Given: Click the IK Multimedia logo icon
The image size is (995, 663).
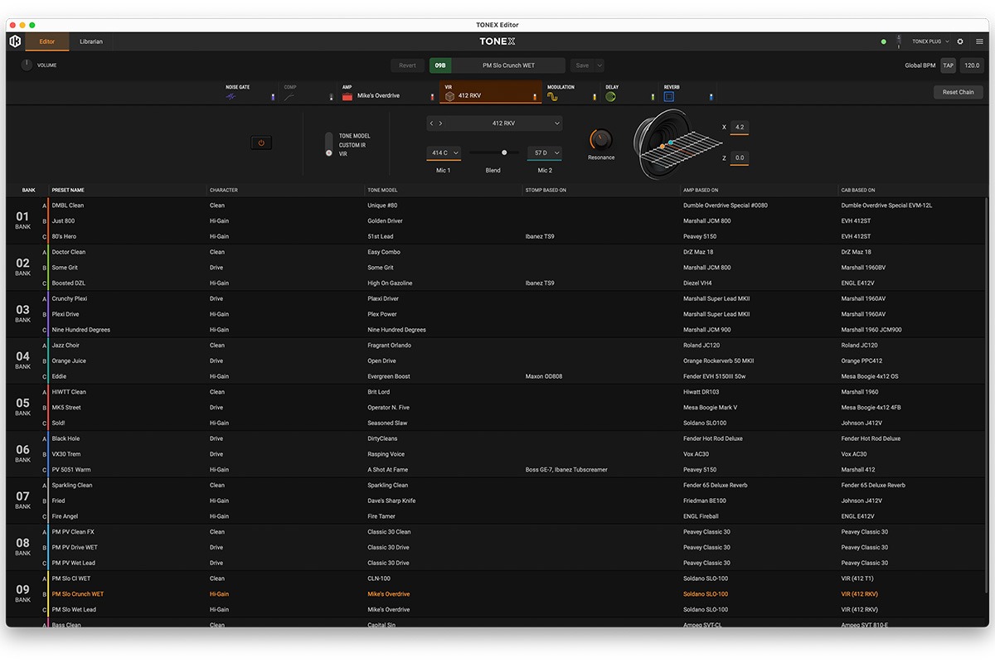Looking at the screenshot, I should point(15,41).
